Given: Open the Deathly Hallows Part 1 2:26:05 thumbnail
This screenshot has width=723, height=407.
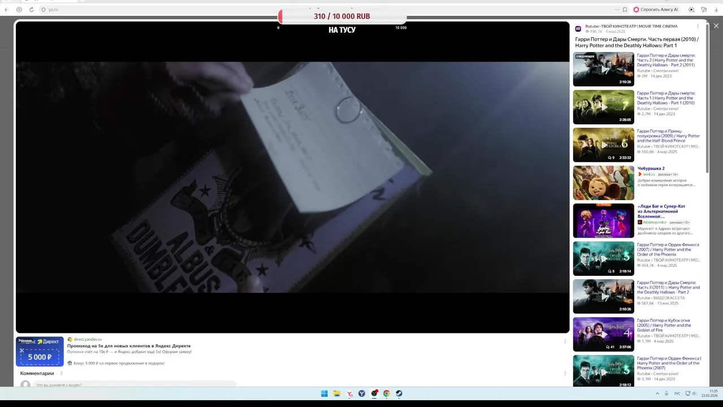Looking at the screenshot, I should point(603,107).
